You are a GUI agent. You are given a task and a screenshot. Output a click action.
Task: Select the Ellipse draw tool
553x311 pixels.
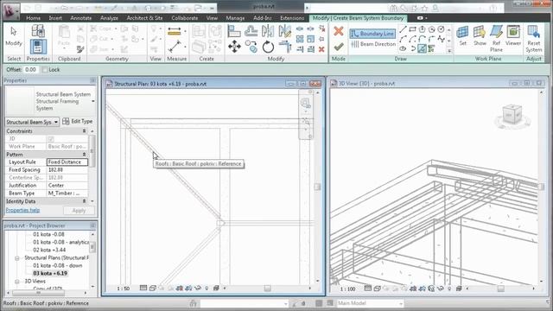403,48
